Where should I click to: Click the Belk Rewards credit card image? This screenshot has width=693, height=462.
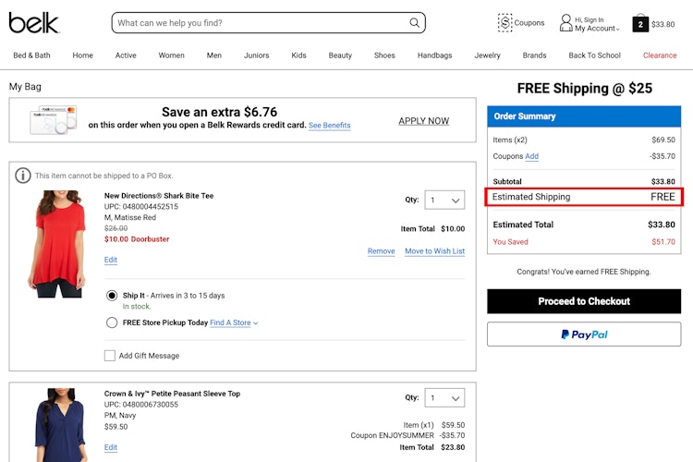tap(53, 120)
